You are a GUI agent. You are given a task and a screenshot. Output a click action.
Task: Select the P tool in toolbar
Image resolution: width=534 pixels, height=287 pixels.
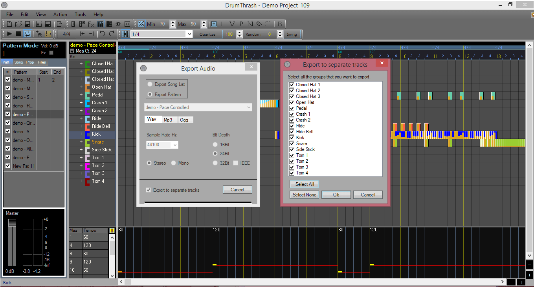click(x=241, y=24)
